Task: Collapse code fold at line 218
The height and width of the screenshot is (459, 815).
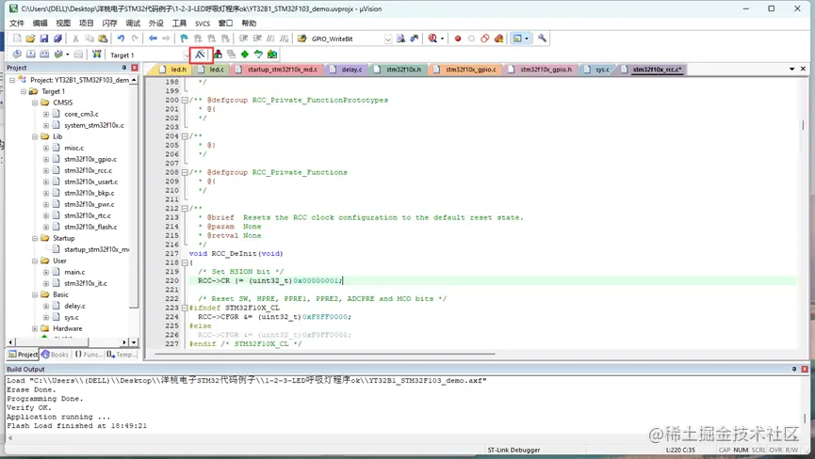Action: click(x=185, y=262)
